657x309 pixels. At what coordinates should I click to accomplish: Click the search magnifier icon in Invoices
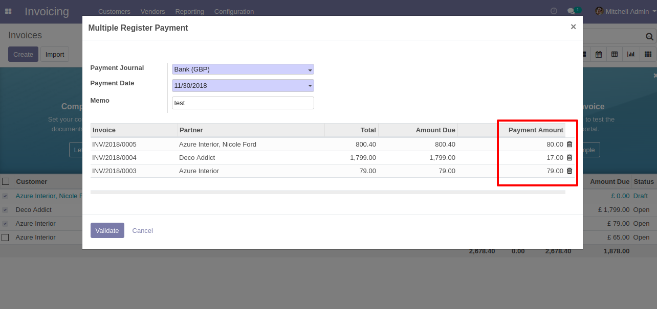point(649,36)
